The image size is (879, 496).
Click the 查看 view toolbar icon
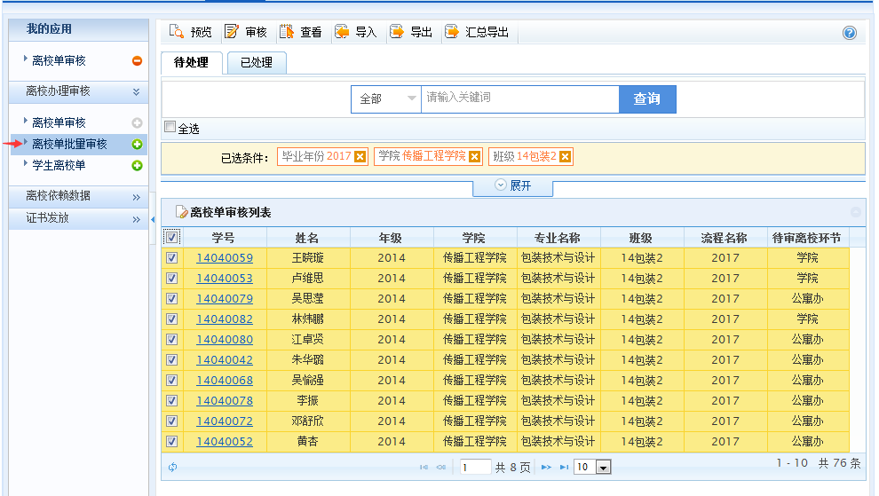[x=287, y=32]
